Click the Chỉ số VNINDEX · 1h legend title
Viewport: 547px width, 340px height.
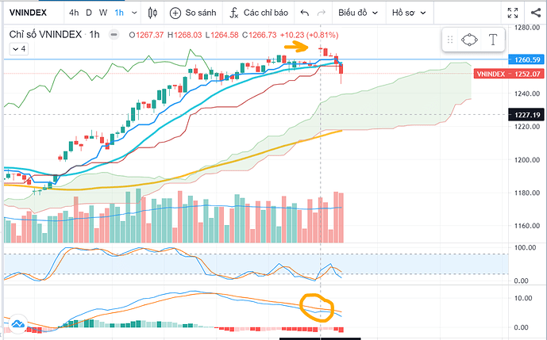coord(55,35)
